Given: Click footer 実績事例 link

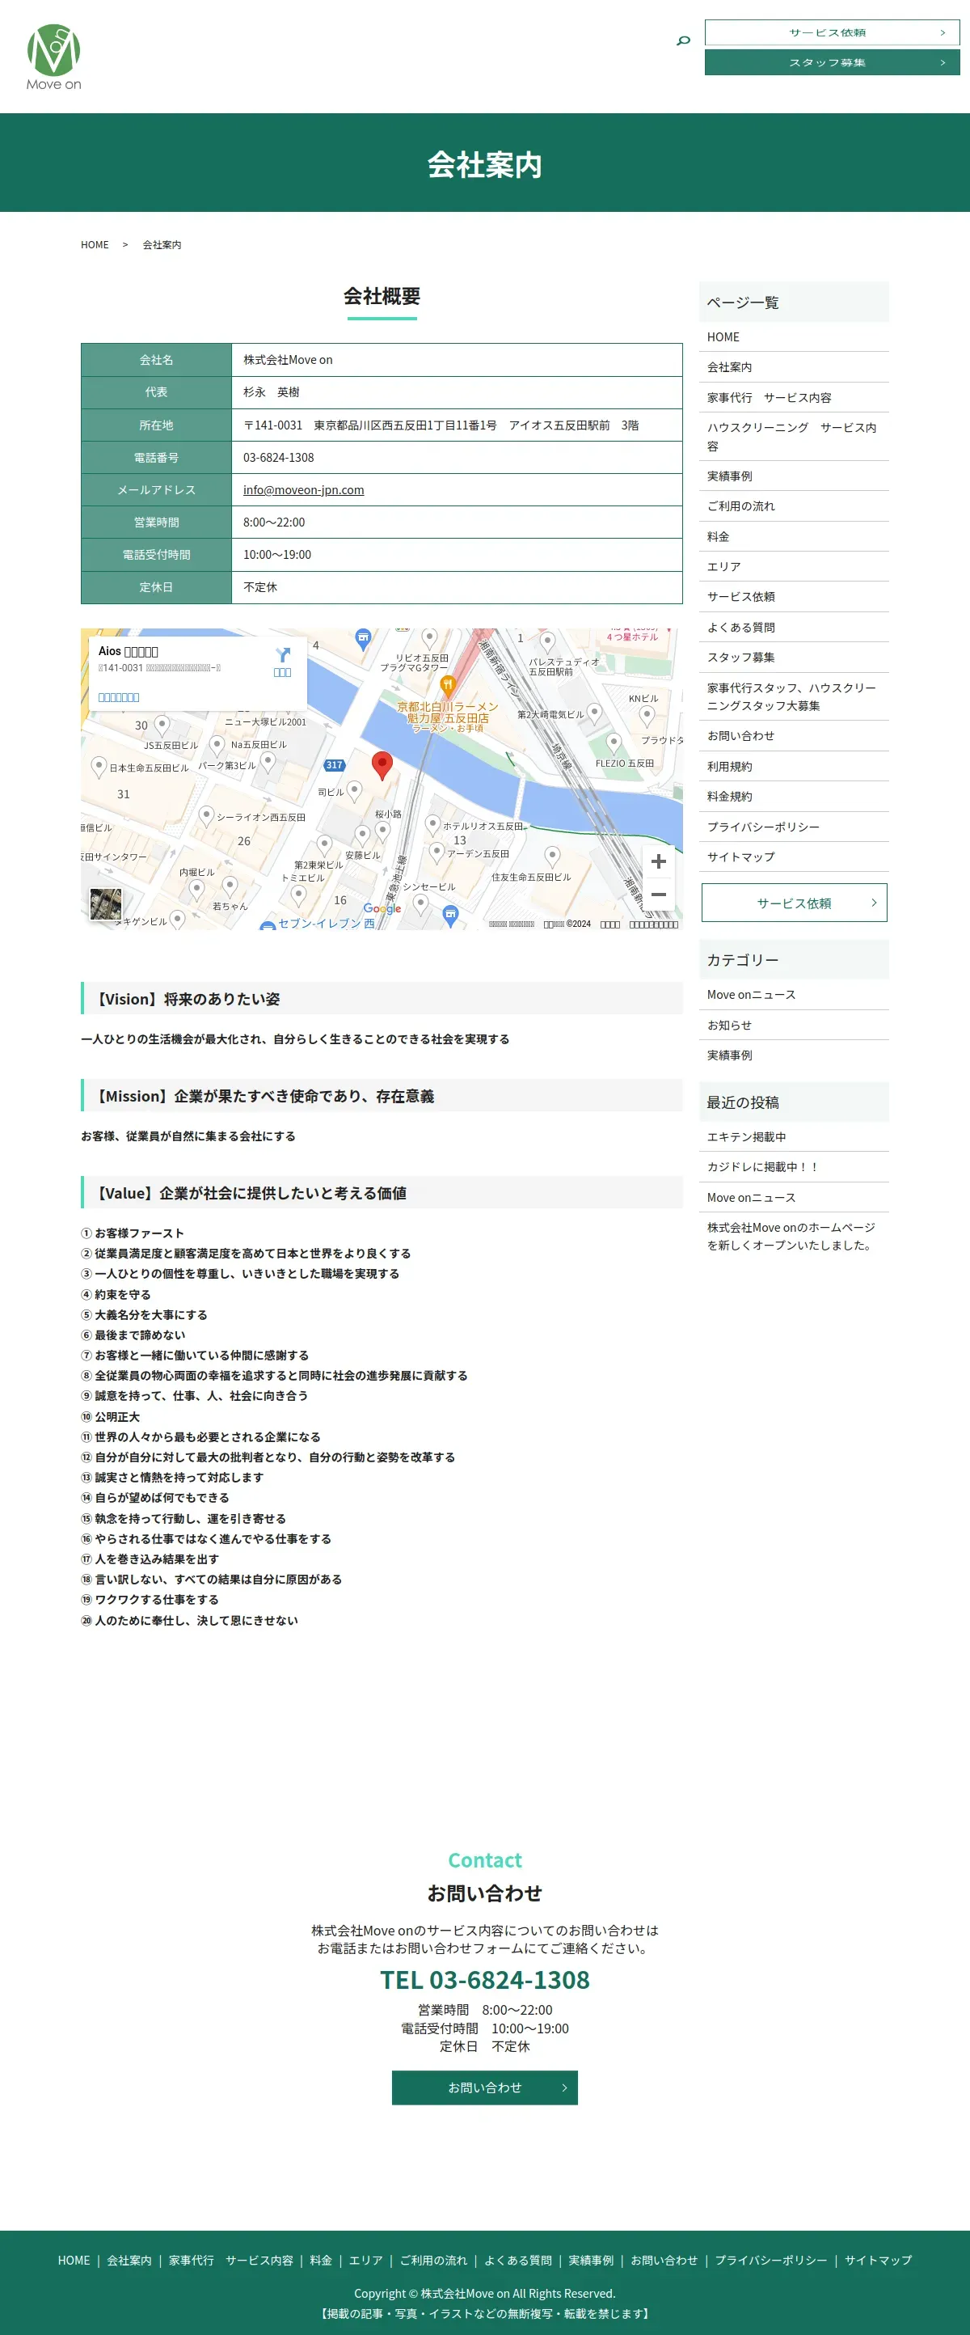Looking at the screenshot, I should (x=592, y=2260).
